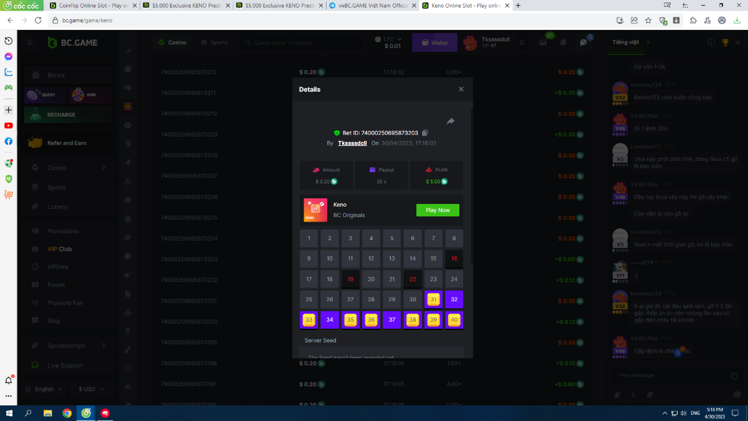
Task: Close the Details dialog
Action: coord(461,89)
